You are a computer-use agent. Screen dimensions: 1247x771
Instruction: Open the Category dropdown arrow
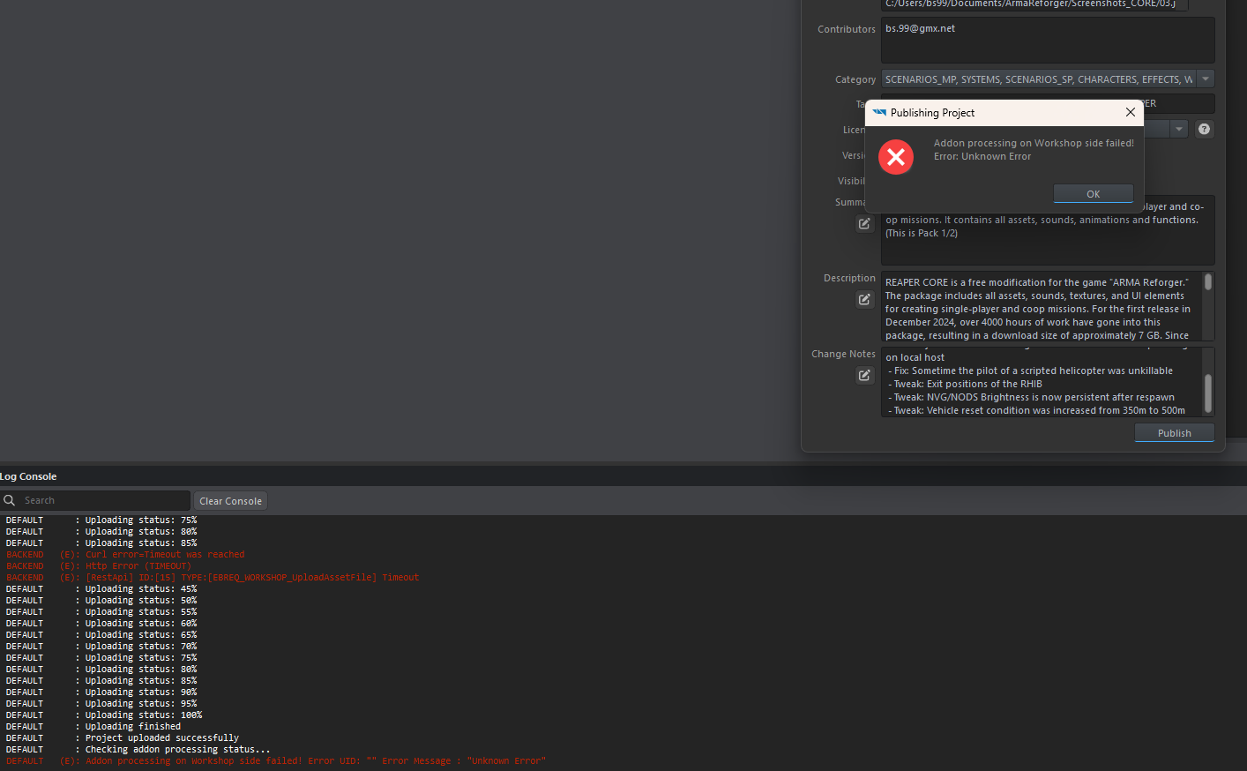coord(1206,79)
